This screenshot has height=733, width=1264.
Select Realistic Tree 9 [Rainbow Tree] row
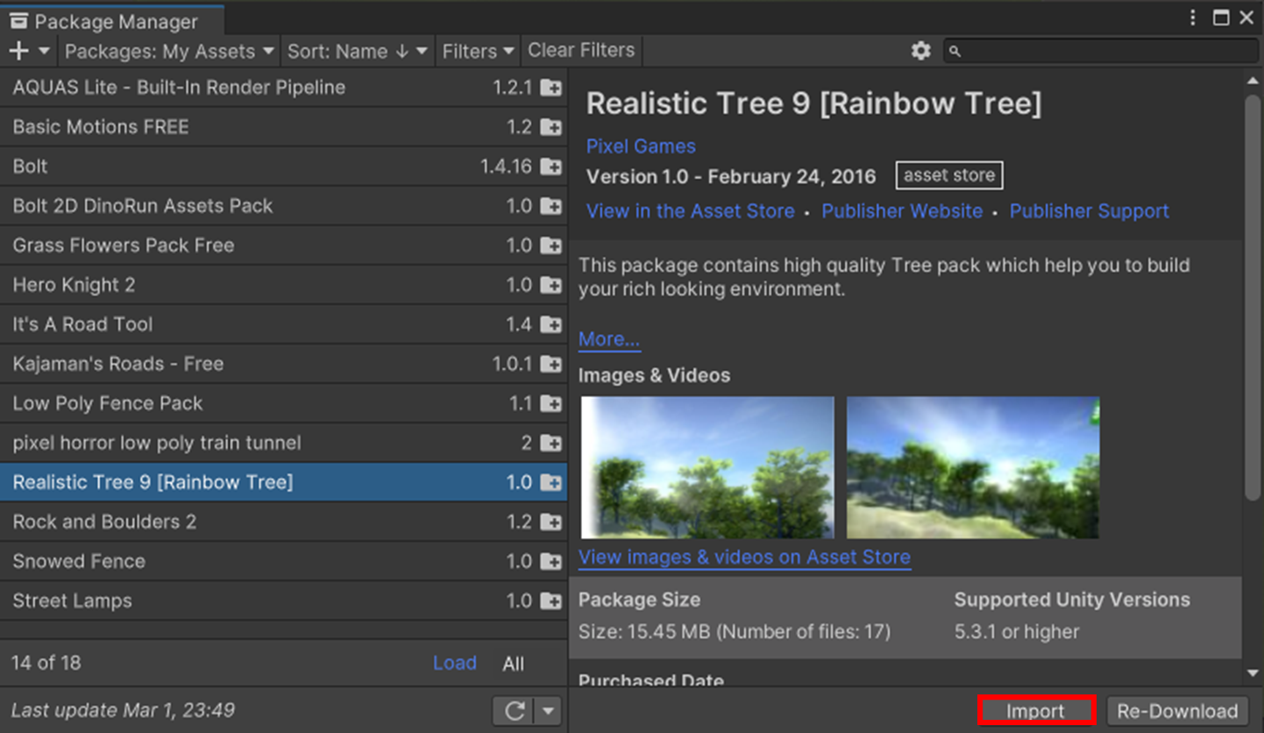point(283,482)
